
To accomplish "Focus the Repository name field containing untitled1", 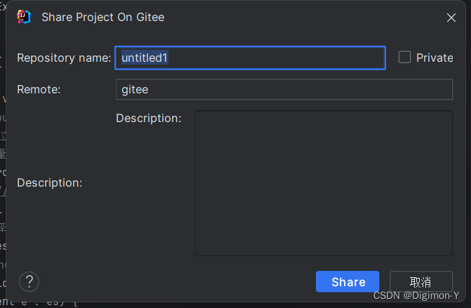I will [250, 58].
